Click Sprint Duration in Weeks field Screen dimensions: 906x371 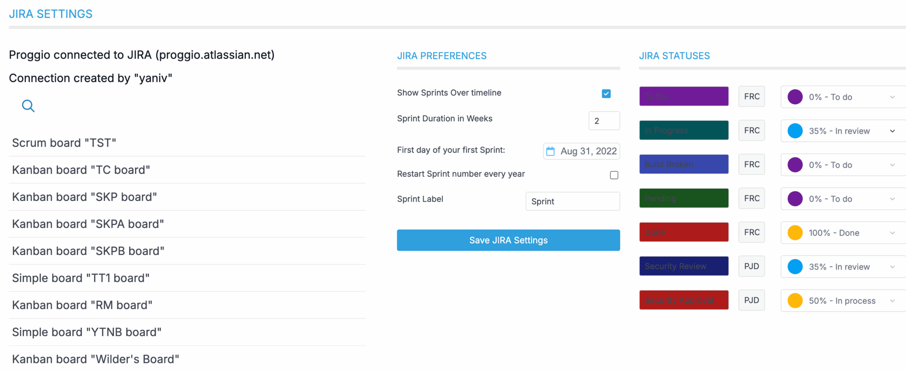pos(604,121)
